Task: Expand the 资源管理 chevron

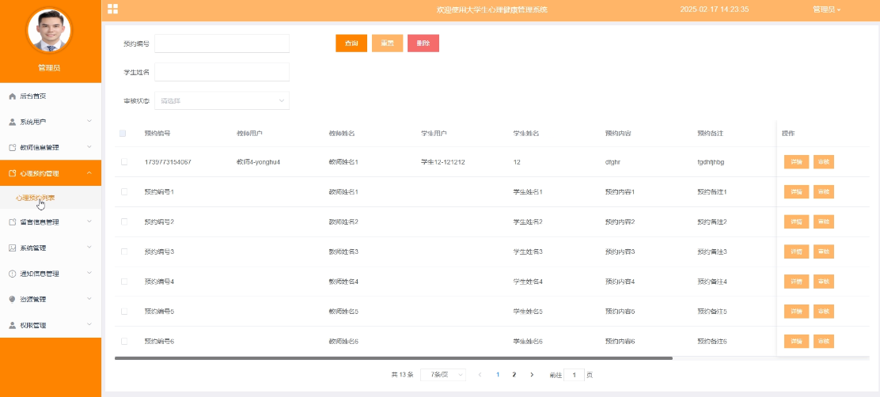Action: (x=89, y=299)
